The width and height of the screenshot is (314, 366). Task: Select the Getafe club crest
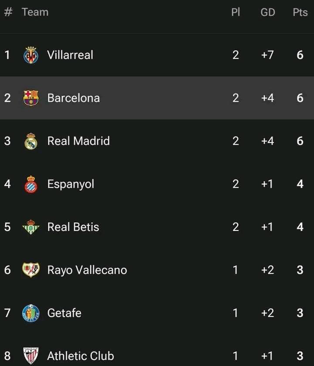[31, 313]
